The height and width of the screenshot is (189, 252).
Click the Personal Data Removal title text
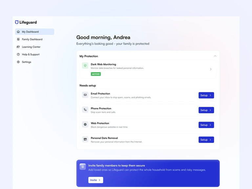coord(104,138)
